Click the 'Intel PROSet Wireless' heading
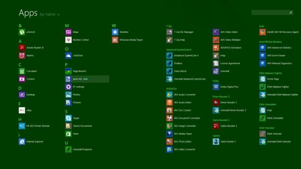This screenshot has width=301, height=169. (x=270, y=42)
